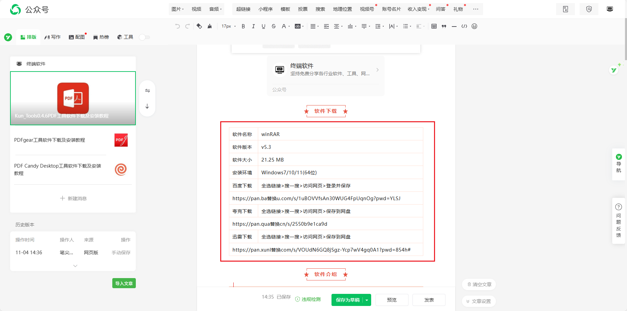
Task: Insert a code block
Action: [464, 26]
